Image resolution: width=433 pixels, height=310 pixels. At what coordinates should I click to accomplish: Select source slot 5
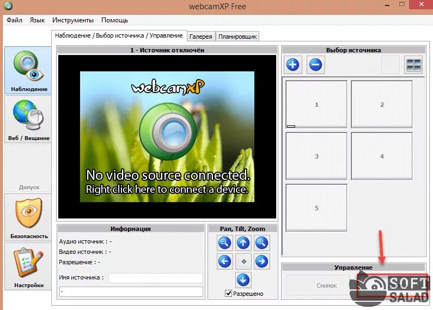pyautogui.click(x=316, y=208)
